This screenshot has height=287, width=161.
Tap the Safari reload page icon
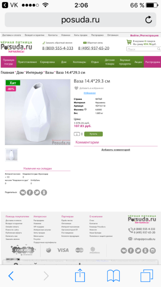click(149, 20)
